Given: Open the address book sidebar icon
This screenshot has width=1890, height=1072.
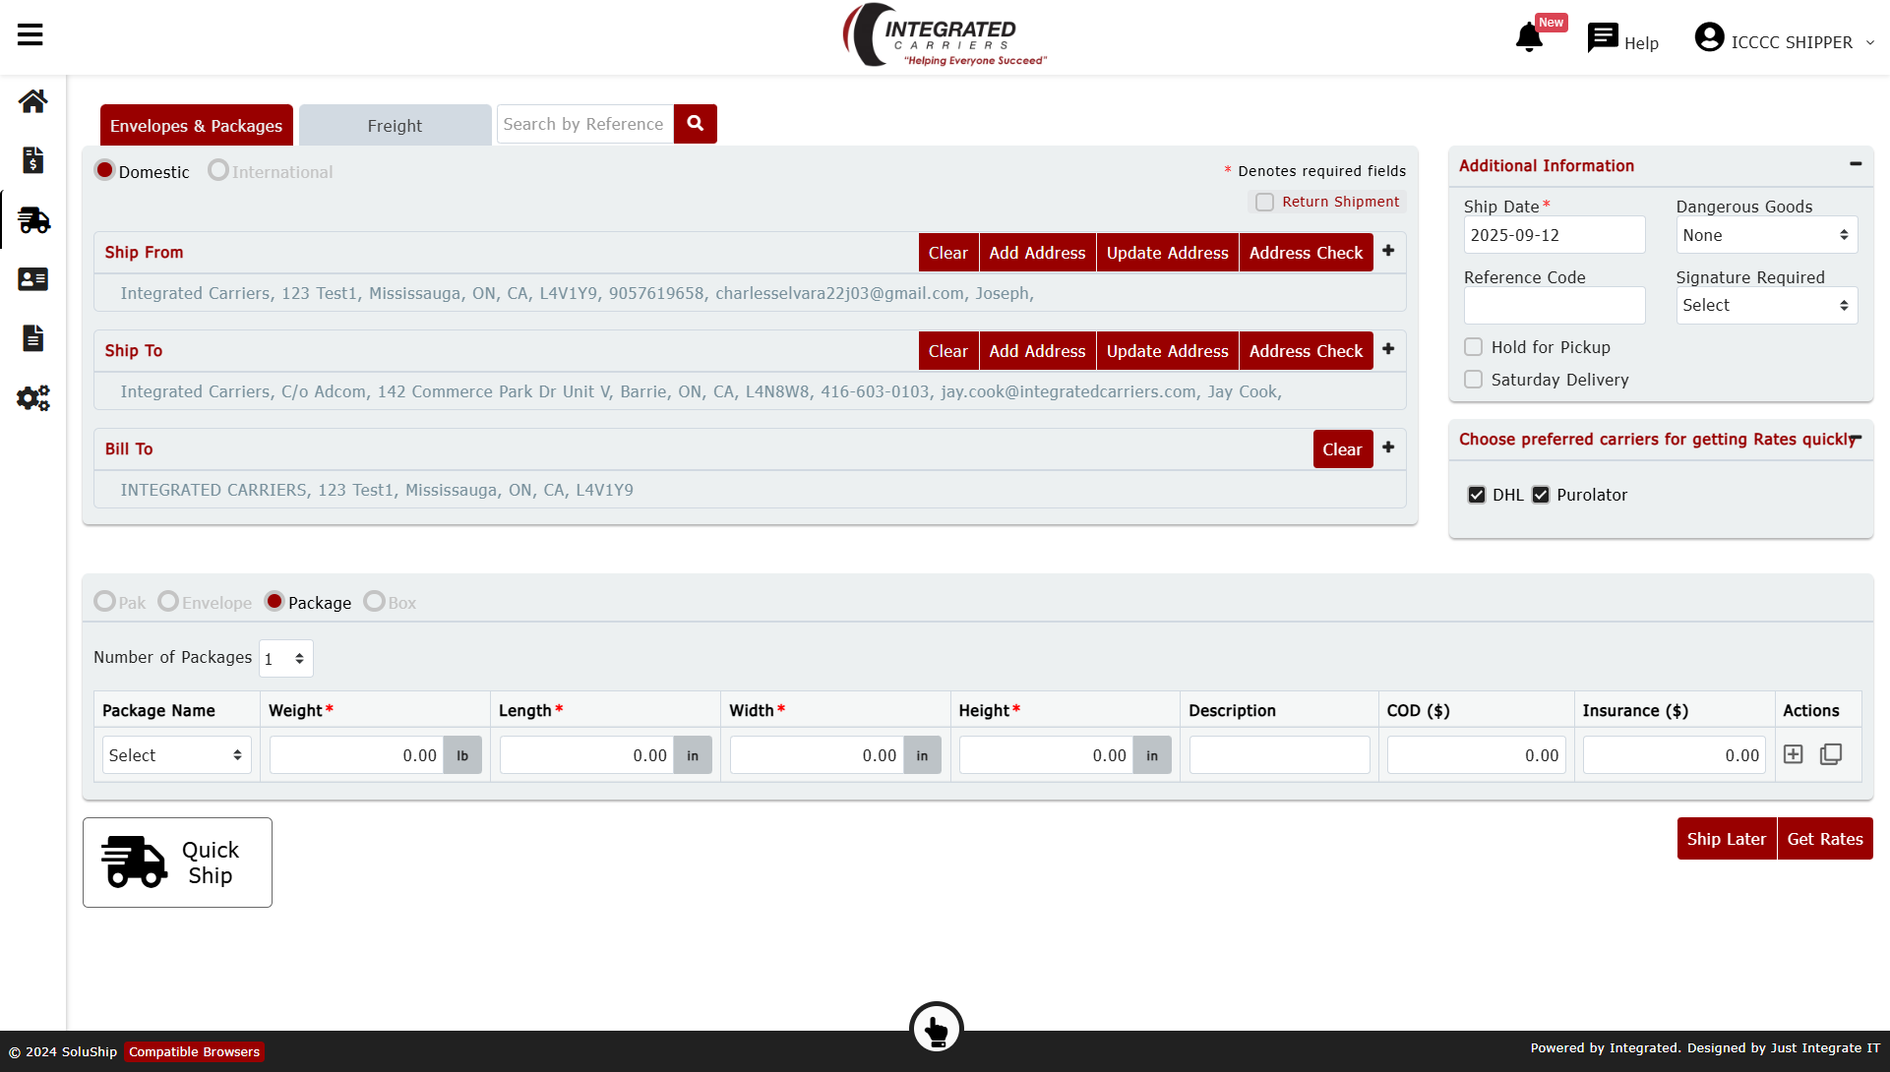Looking at the screenshot, I should 32,279.
